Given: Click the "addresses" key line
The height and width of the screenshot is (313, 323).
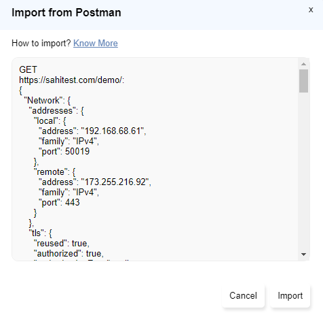Looking at the screenshot, I should point(56,111).
